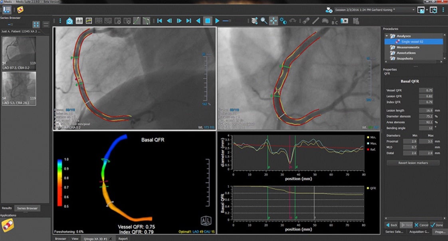Play the cine run forward
Viewport: 448px width, 241px height.
(x=217, y=20)
